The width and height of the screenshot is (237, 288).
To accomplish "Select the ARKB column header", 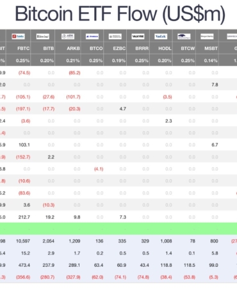I will pos(73,49).
